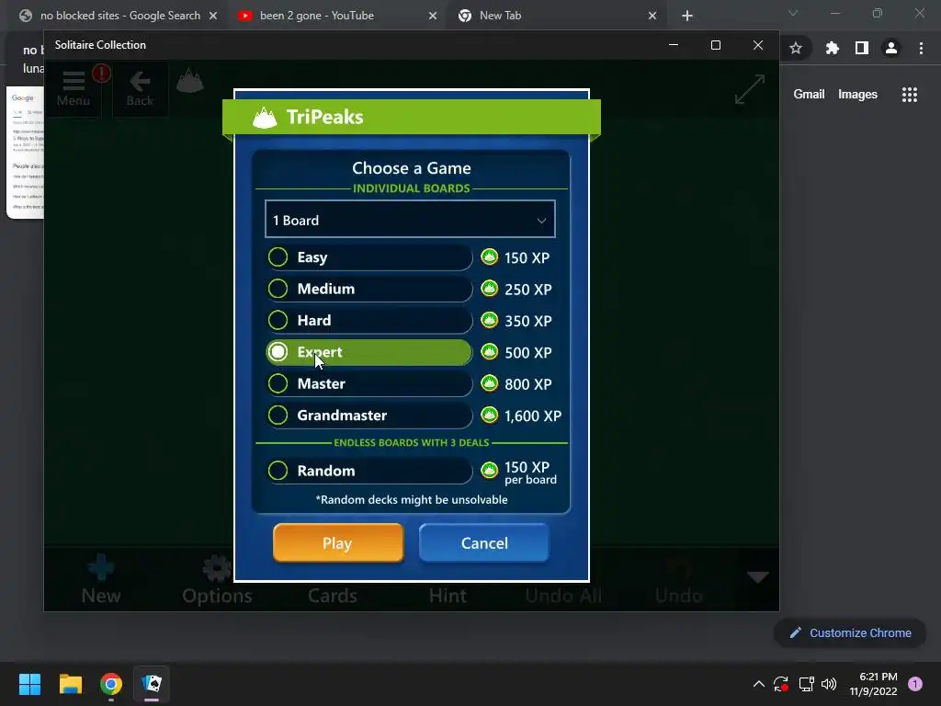The image size is (941, 706).
Task: Open the volume speaker tray icon
Action: [x=829, y=684]
